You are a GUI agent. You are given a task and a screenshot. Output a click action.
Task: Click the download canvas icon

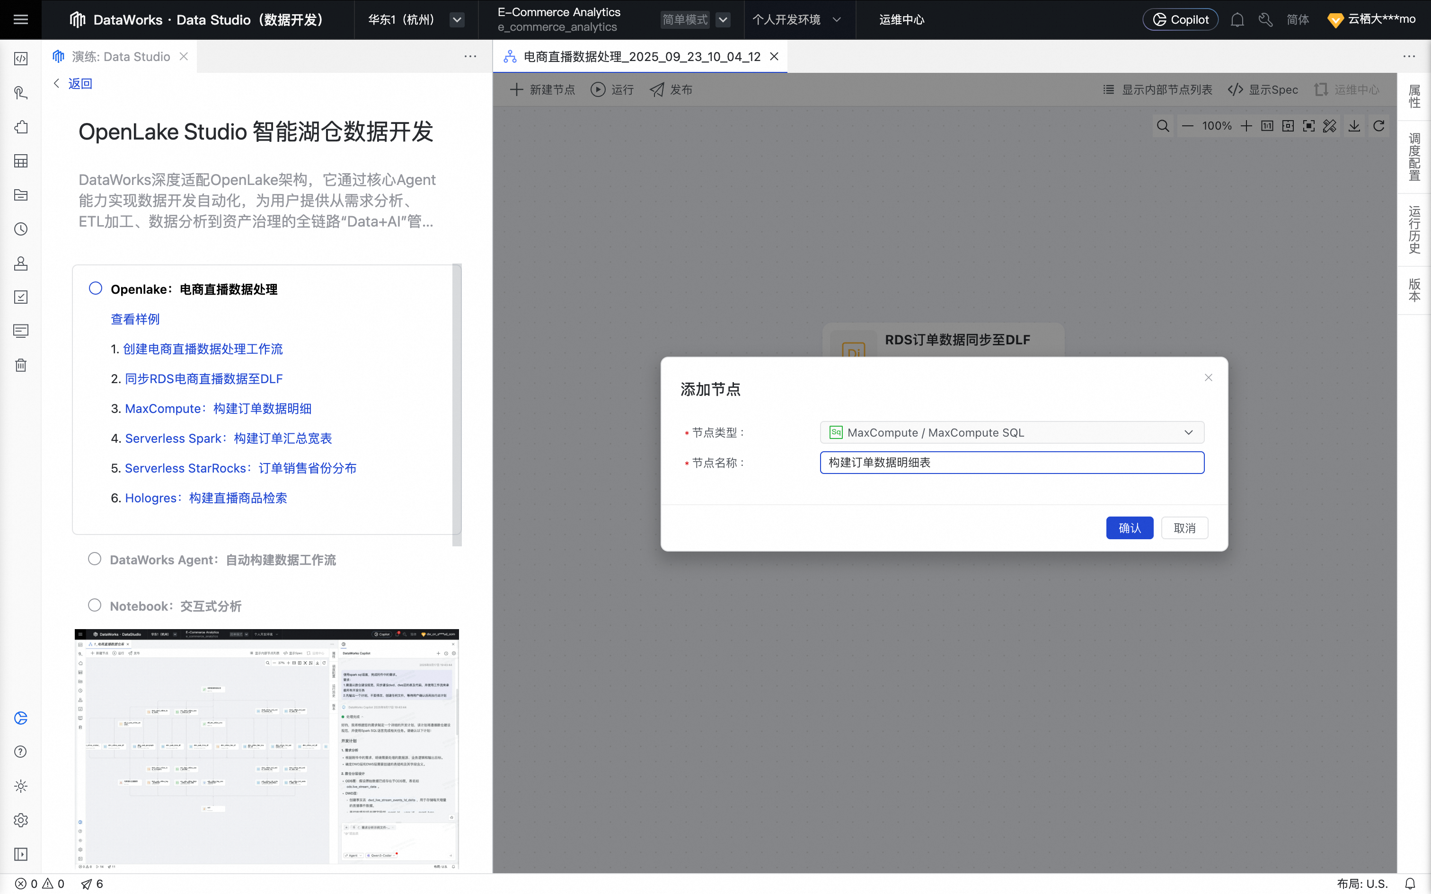pyautogui.click(x=1354, y=126)
